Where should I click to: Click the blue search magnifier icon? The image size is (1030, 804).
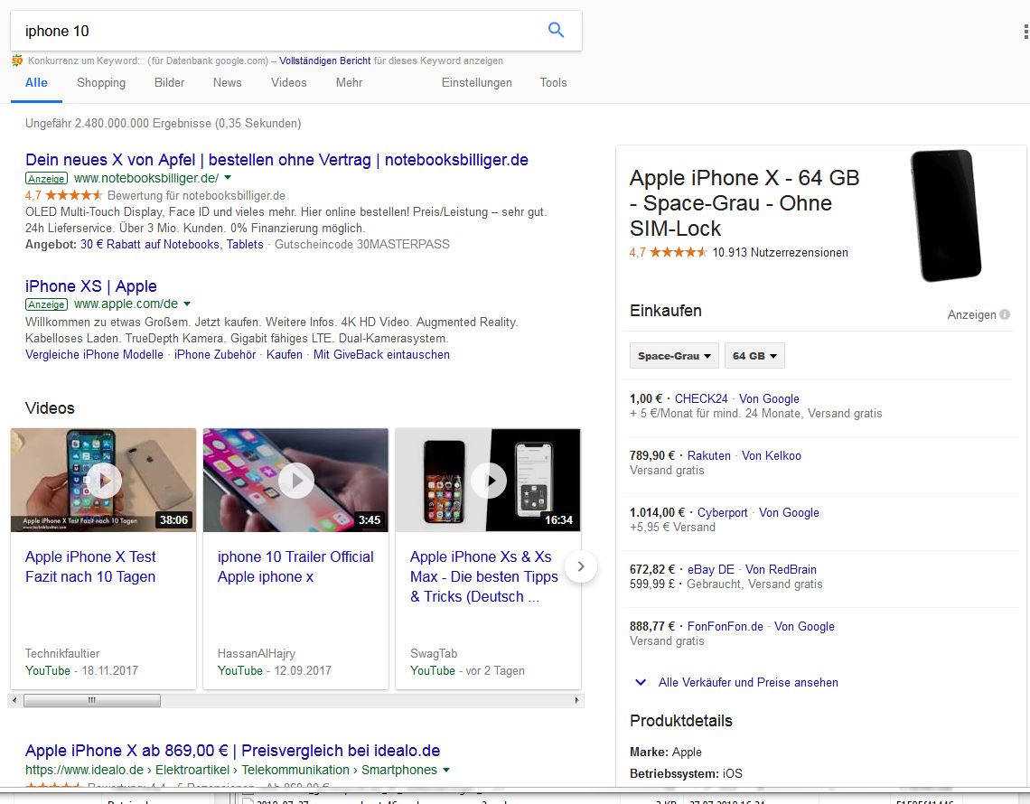(x=556, y=30)
